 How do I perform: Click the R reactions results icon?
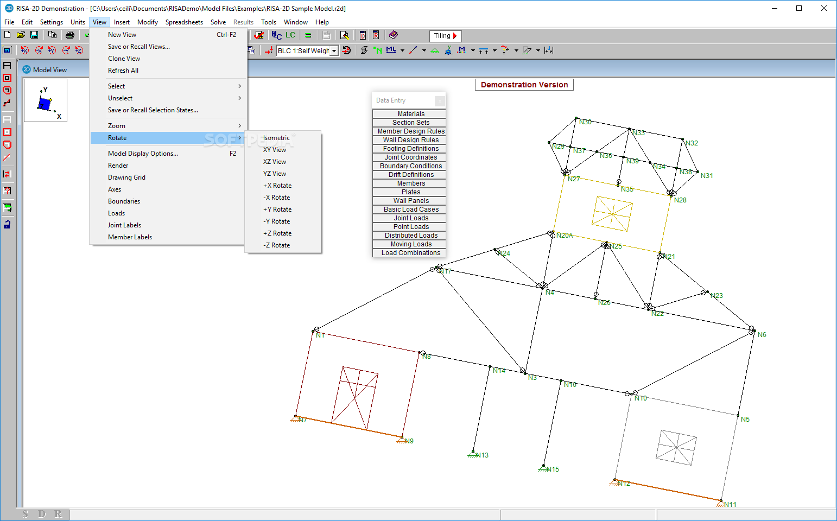tap(376, 35)
